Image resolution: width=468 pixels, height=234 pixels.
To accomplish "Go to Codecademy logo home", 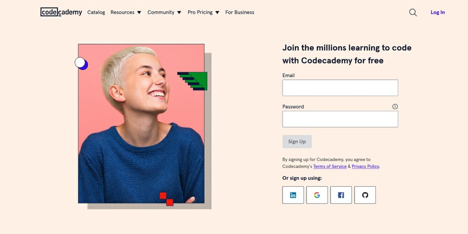I will (x=61, y=12).
